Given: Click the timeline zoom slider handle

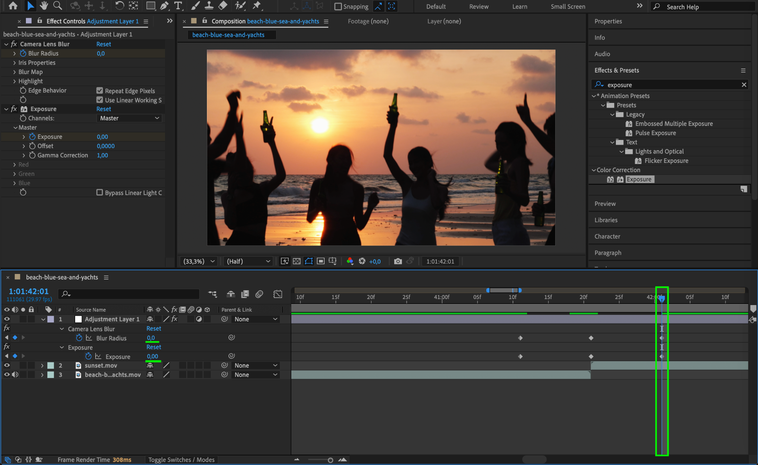Looking at the screenshot, I should pyautogui.click(x=330, y=460).
